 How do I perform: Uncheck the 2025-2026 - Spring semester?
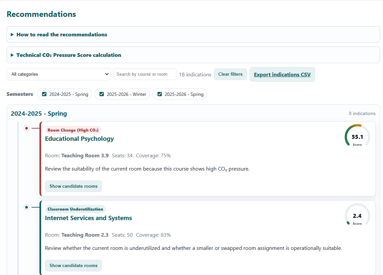[x=160, y=94]
